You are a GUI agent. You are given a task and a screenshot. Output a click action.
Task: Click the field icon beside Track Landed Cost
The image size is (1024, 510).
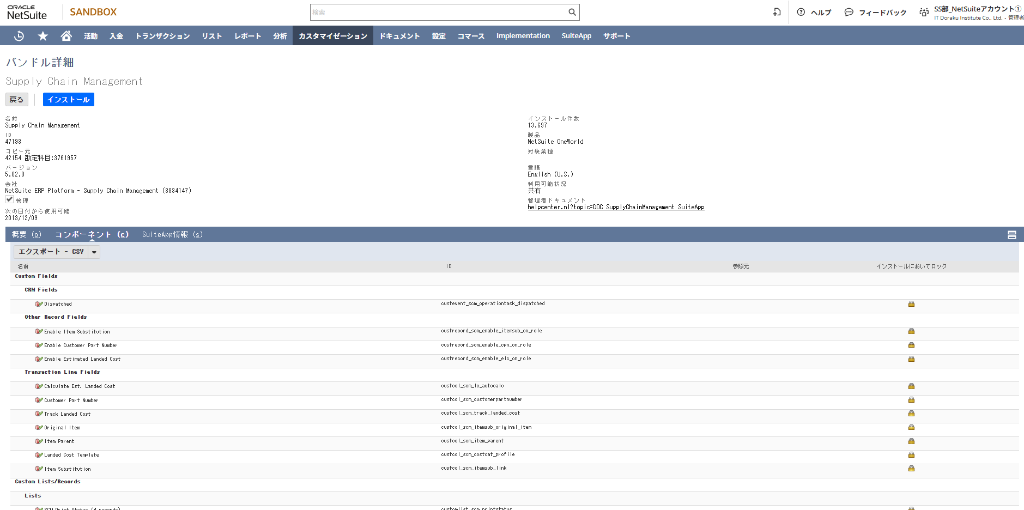coord(39,414)
